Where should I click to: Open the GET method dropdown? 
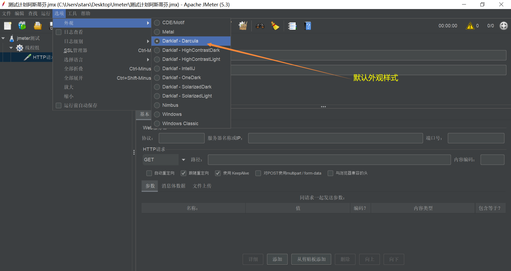pyautogui.click(x=183, y=159)
